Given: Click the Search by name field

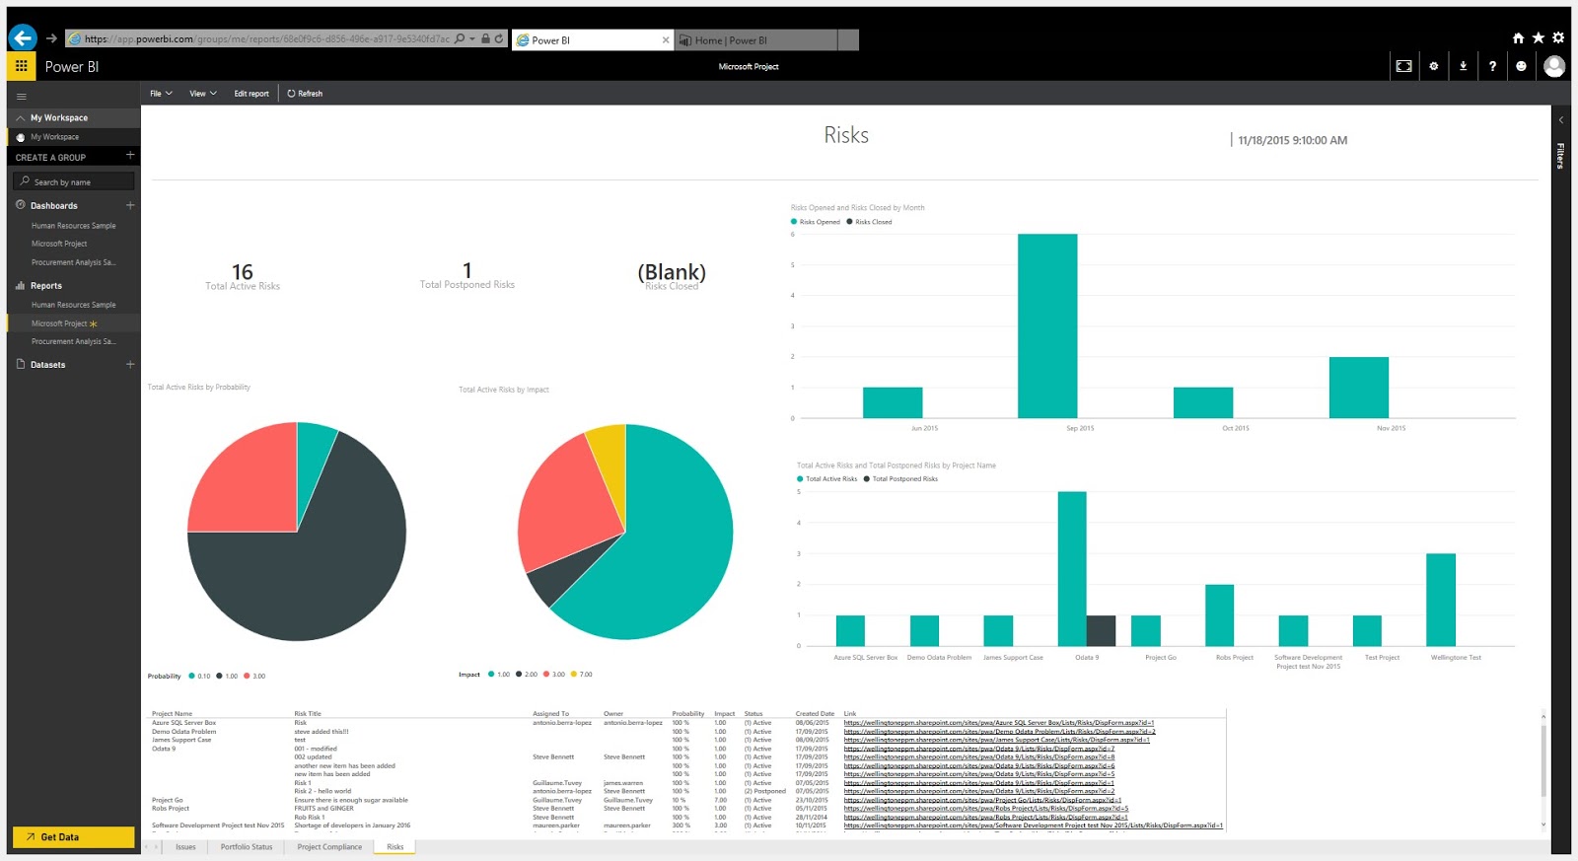Looking at the screenshot, I should click(74, 181).
